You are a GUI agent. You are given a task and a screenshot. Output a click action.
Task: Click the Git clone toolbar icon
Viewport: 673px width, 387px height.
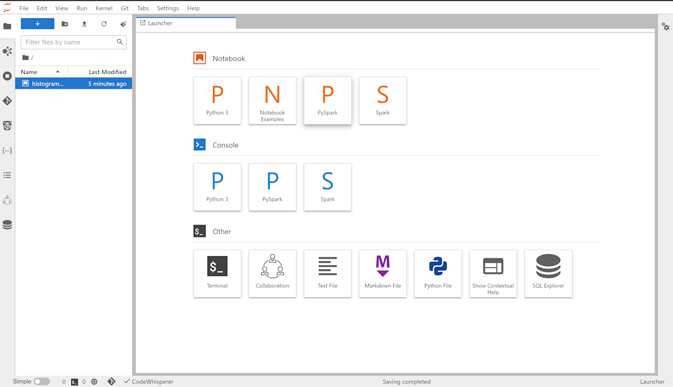123,24
